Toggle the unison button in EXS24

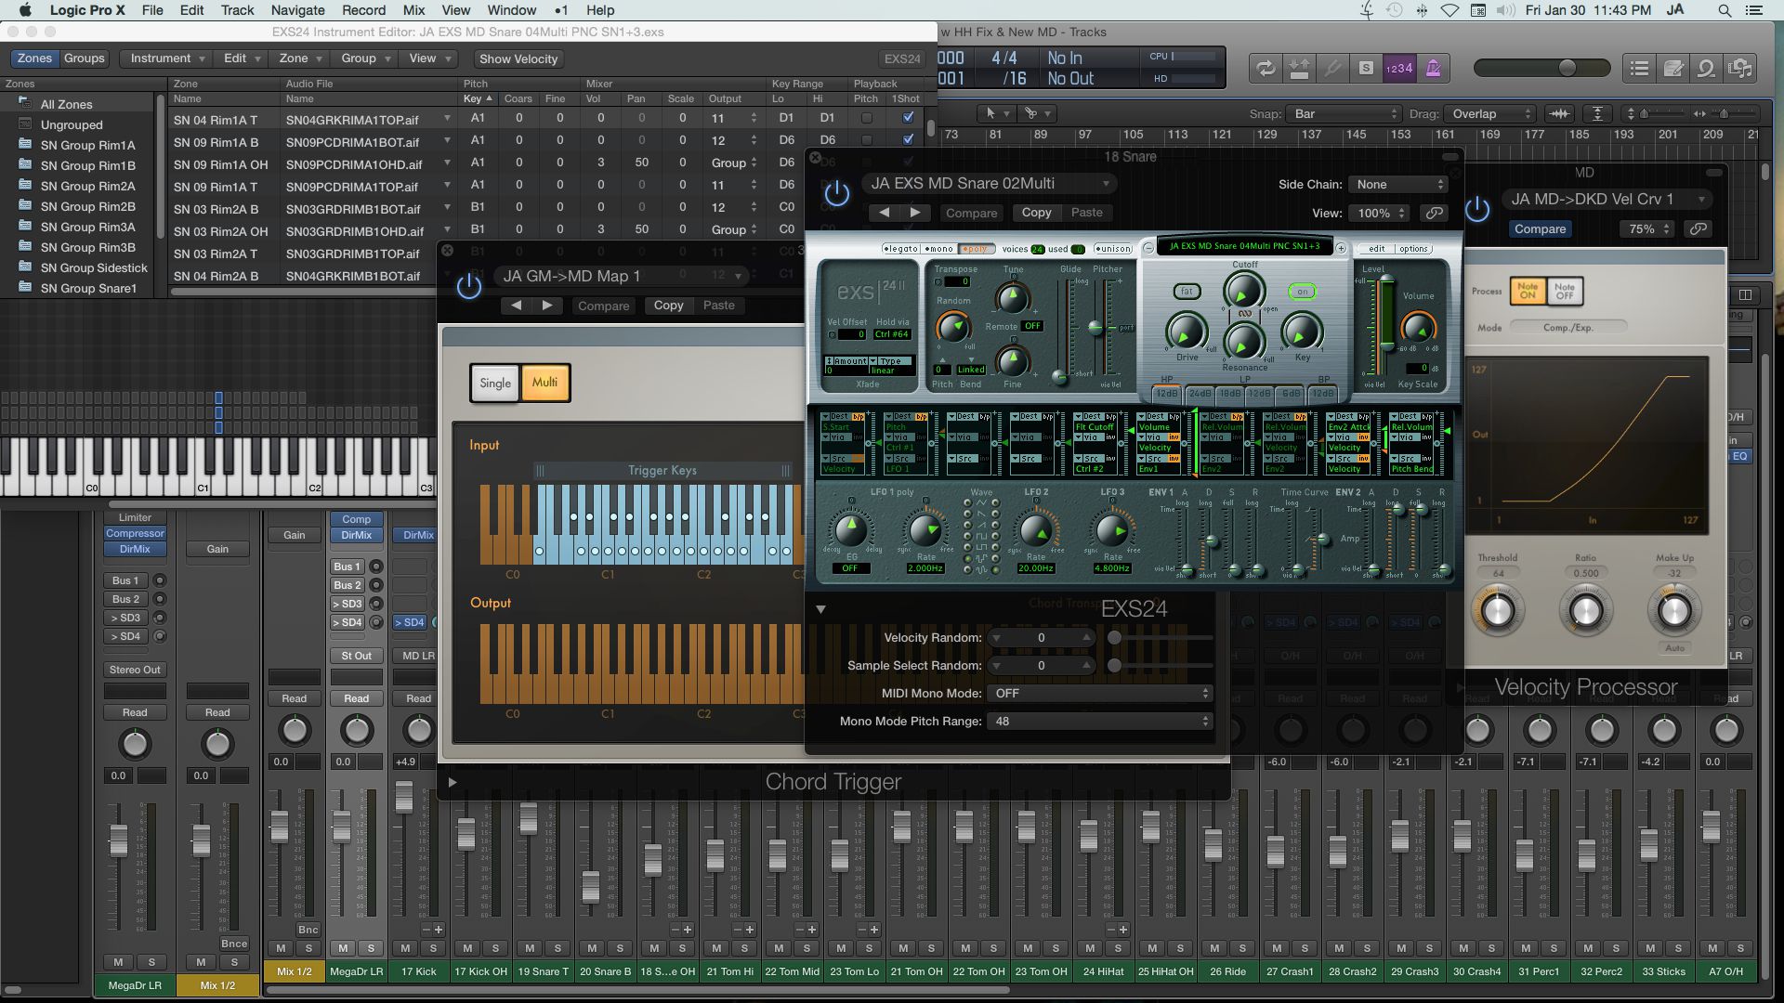1113,249
